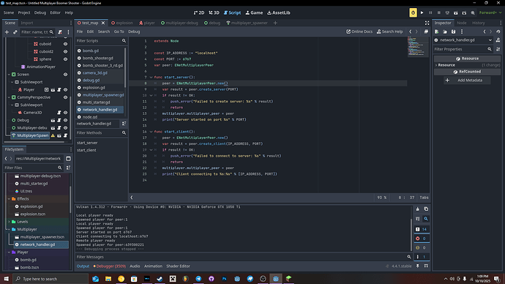
Task: Expand the Levels folder in FileSystem
Action: pos(9,222)
